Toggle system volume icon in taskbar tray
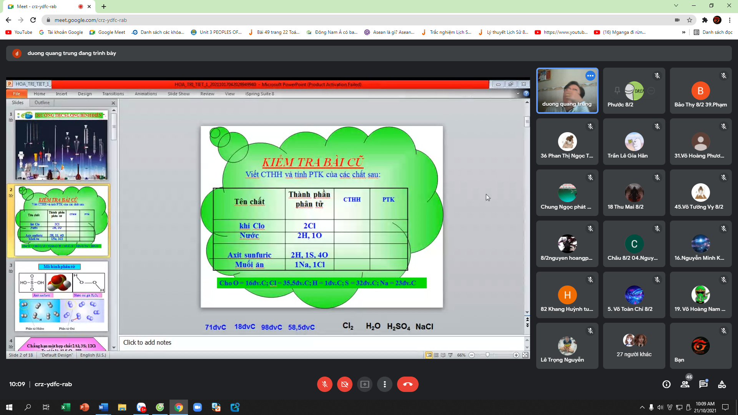 point(660,407)
